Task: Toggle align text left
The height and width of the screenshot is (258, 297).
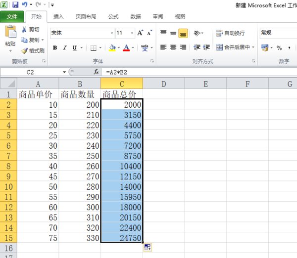Action: [x=163, y=47]
